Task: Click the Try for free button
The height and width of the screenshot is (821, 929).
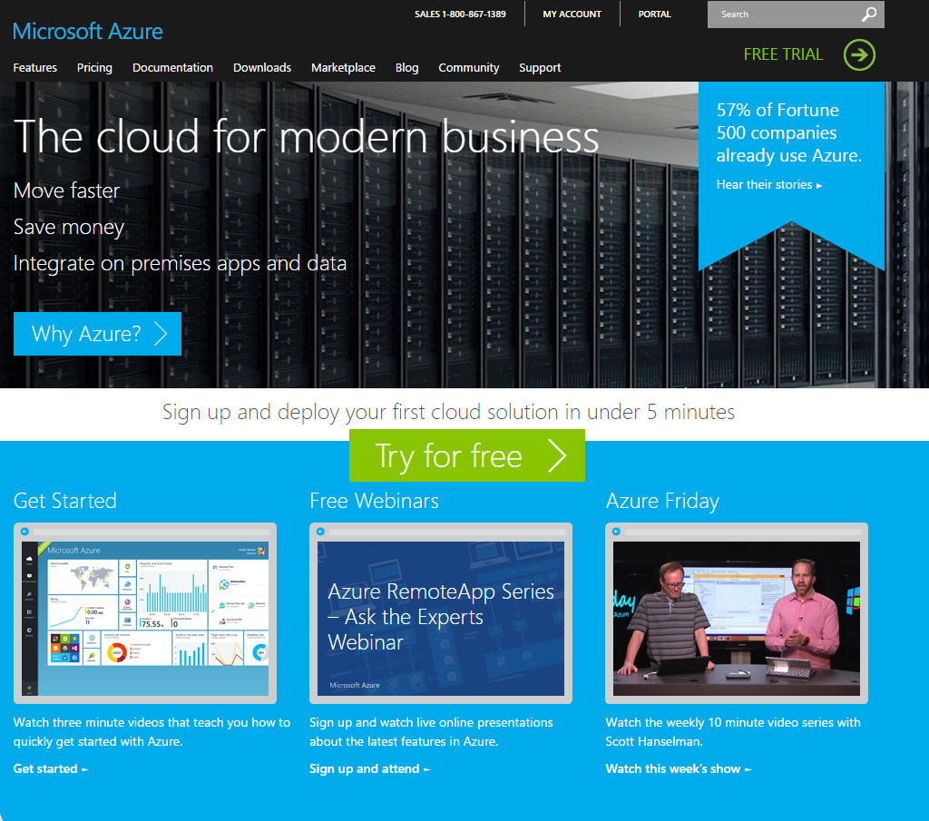Action: (467, 455)
